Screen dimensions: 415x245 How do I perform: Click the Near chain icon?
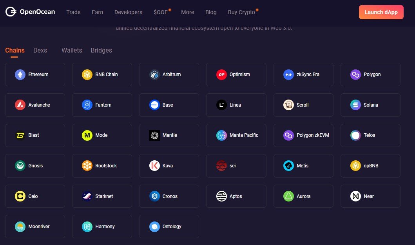[355, 196]
